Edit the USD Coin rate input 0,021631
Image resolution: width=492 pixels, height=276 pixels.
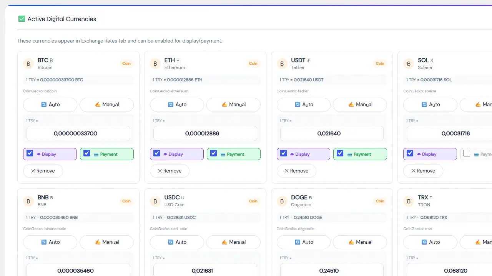point(205,270)
